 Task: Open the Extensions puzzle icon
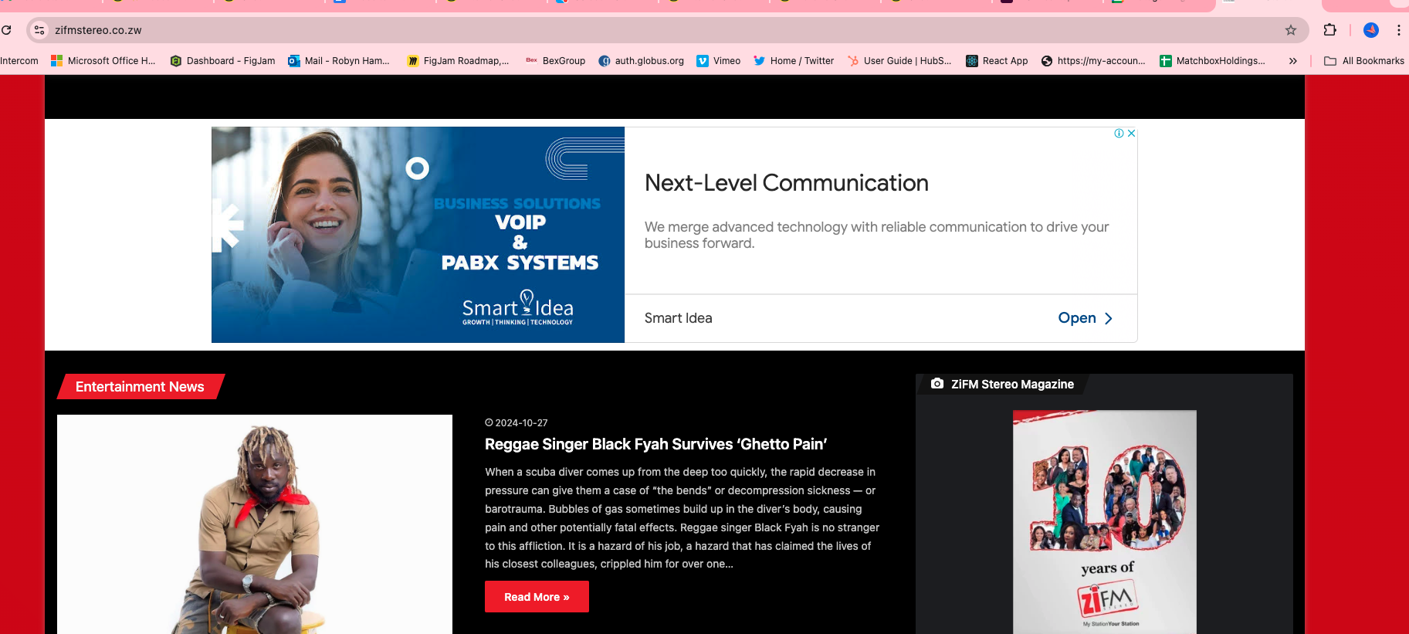click(x=1329, y=30)
